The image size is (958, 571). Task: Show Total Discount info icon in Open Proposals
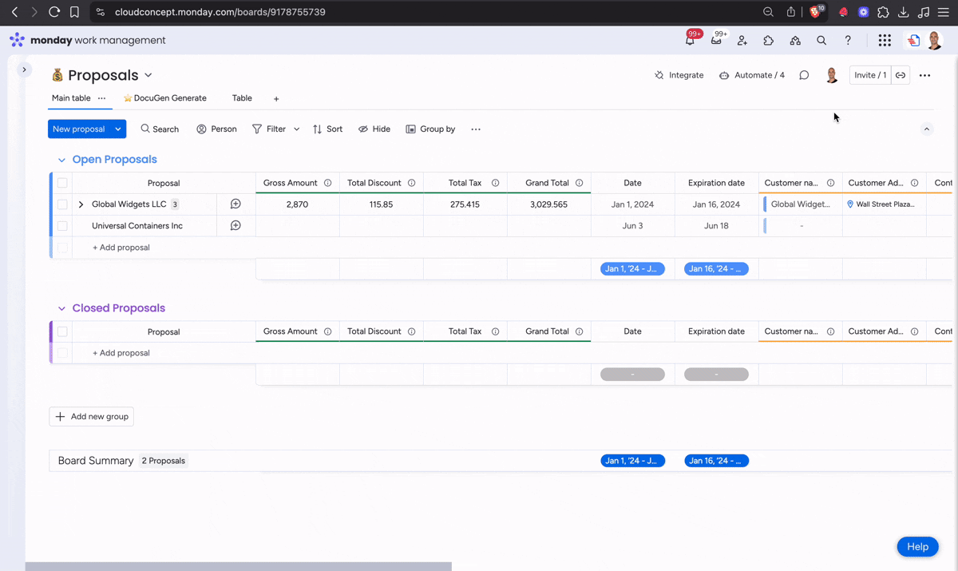pos(412,183)
